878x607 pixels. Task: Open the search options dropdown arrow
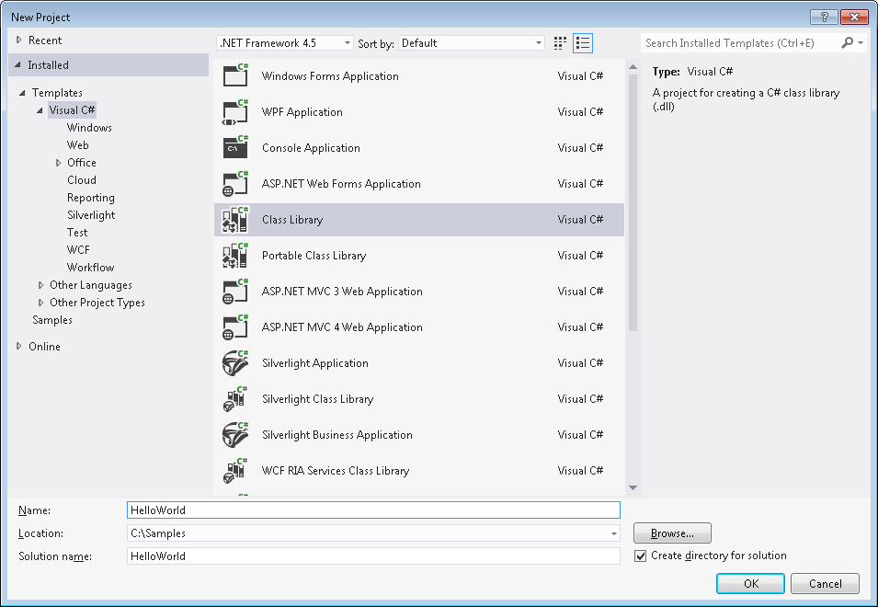pyautogui.click(x=861, y=42)
